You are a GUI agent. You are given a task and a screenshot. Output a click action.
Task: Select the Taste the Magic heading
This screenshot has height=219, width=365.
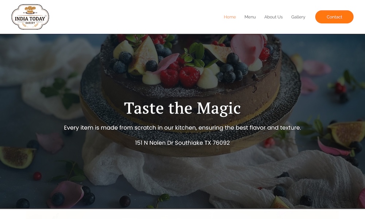pos(182,108)
